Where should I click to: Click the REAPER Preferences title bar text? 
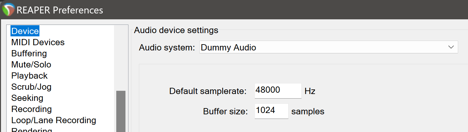pyautogui.click(x=60, y=10)
